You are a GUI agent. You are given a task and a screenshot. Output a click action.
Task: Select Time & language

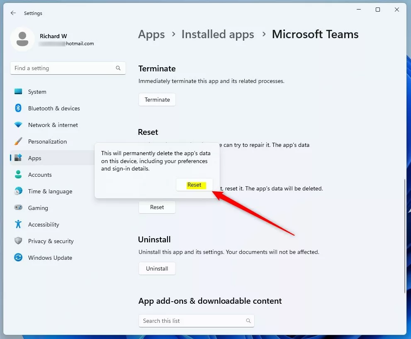point(52,191)
